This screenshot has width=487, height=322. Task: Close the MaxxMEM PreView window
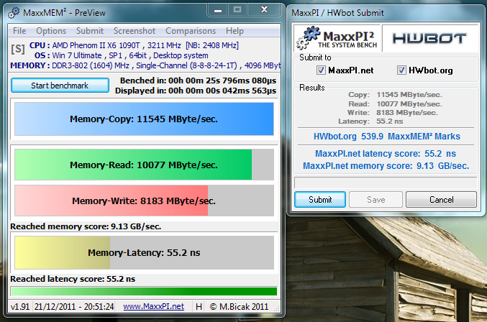264,10
